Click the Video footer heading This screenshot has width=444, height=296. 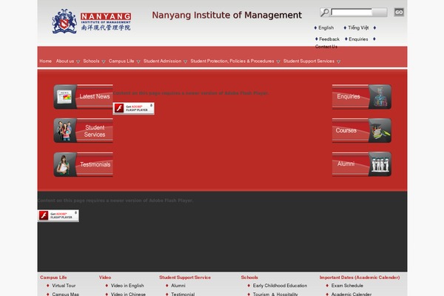pos(105,277)
